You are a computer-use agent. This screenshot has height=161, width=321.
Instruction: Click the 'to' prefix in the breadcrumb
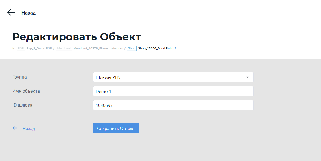point(14,48)
